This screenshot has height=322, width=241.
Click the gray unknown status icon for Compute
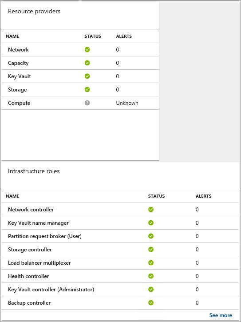87,103
